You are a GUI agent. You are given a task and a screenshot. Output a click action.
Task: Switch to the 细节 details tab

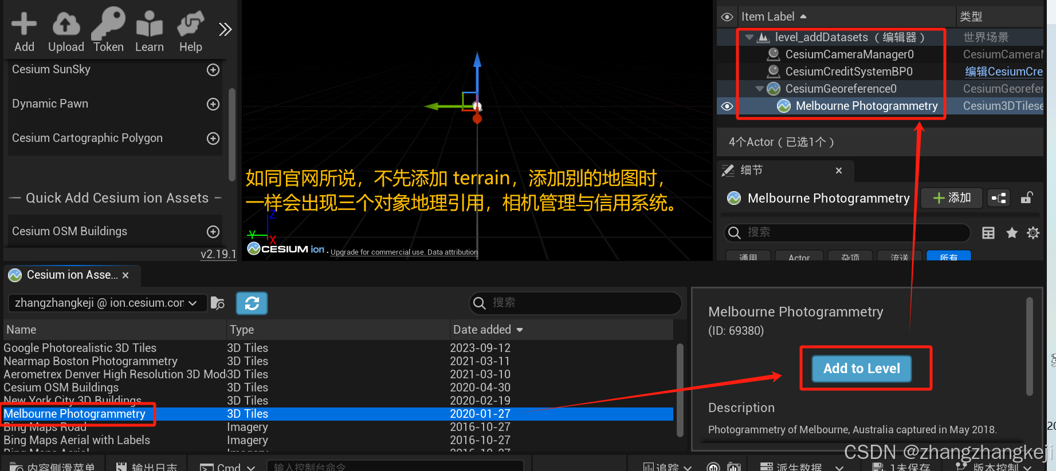(x=751, y=171)
